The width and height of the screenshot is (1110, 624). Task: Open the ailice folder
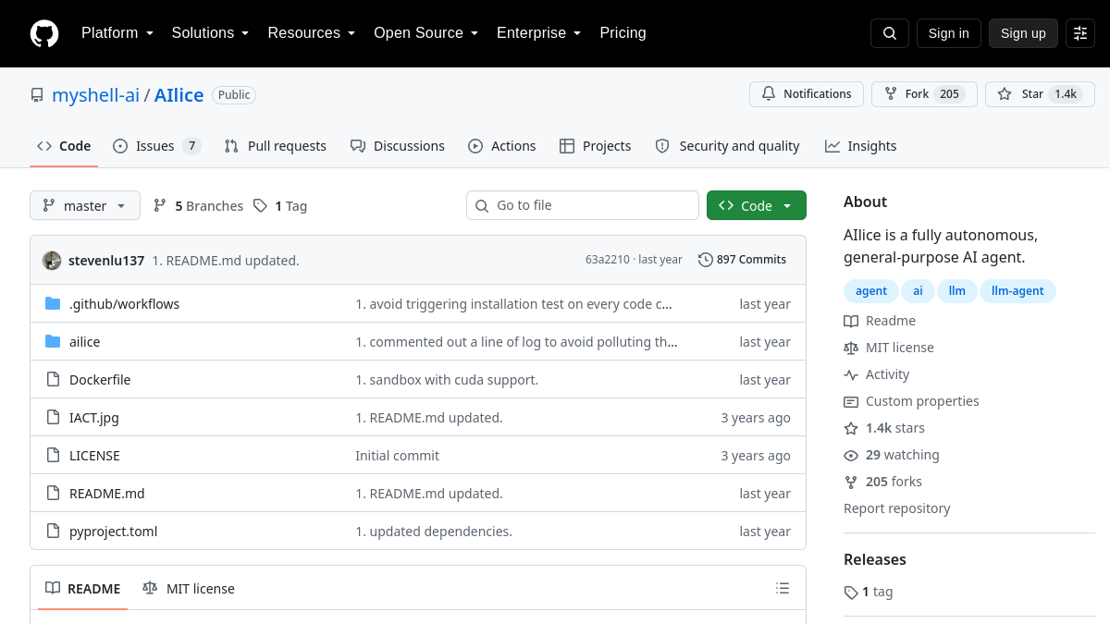tap(84, 341)
